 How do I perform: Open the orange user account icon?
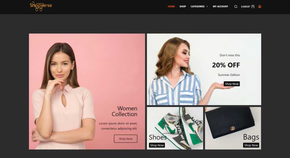click(x=260, y=7)
